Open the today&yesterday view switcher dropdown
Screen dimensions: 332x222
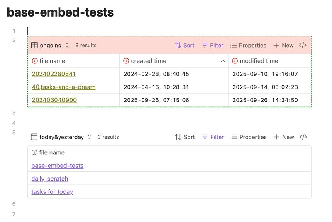[89, 137]
